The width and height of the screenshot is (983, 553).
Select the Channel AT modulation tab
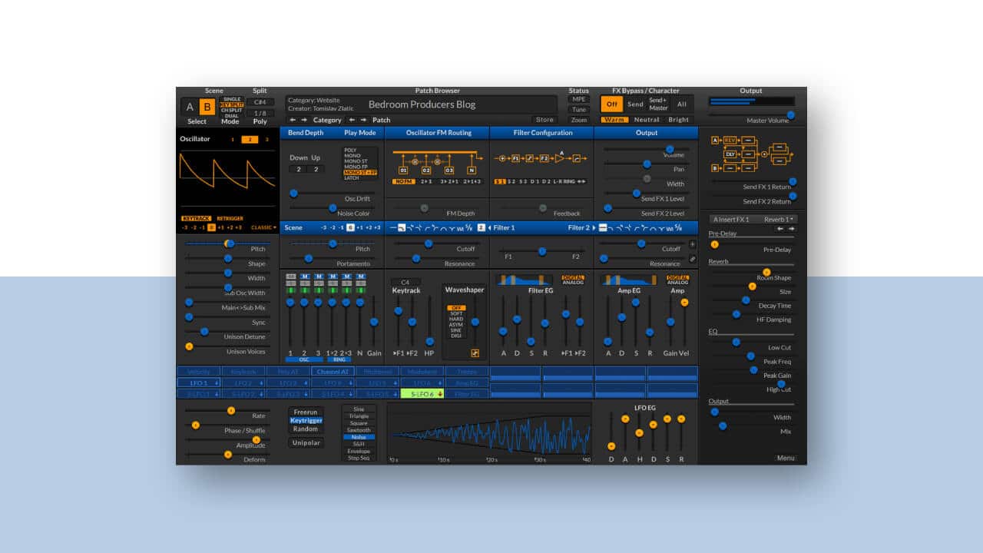[333, 371]
